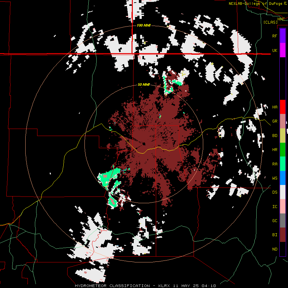Click the "RF" legend label
This screenshot has width=288, height=288.
(x=275, y=36)
